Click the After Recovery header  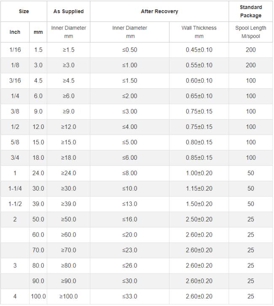(159, 11)
